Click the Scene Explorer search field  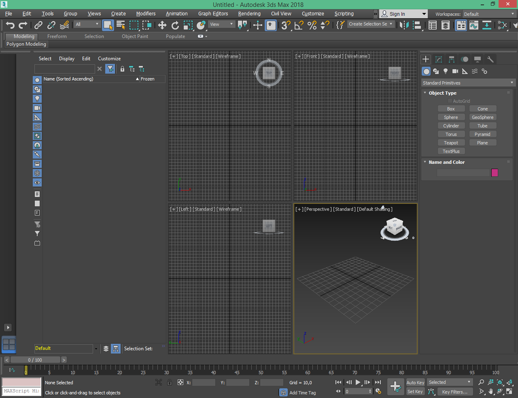65,69
